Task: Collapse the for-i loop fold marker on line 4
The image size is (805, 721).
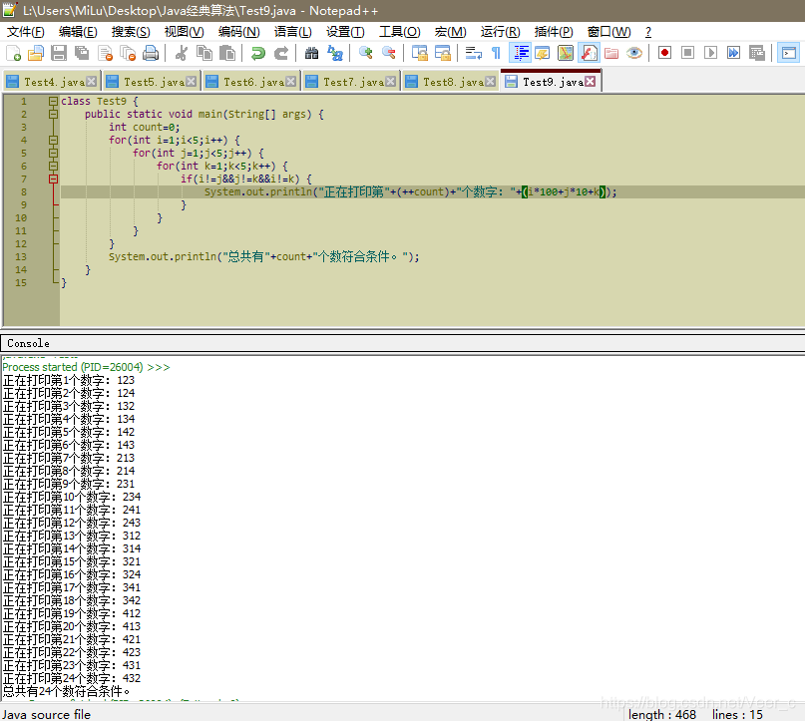Action: [x=53, y=140]
